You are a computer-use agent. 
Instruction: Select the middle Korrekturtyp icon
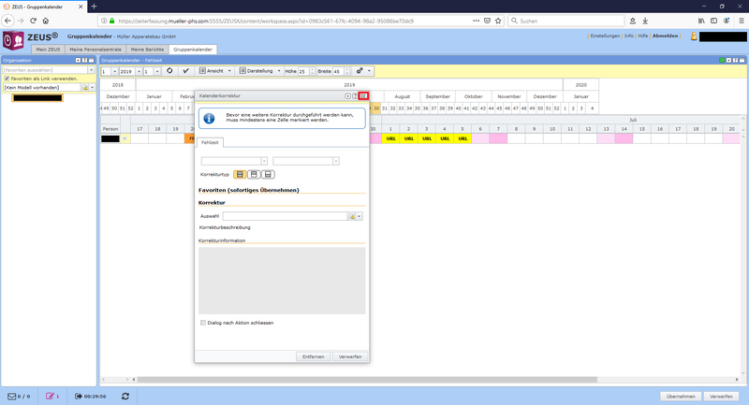(x=255, y=174)
